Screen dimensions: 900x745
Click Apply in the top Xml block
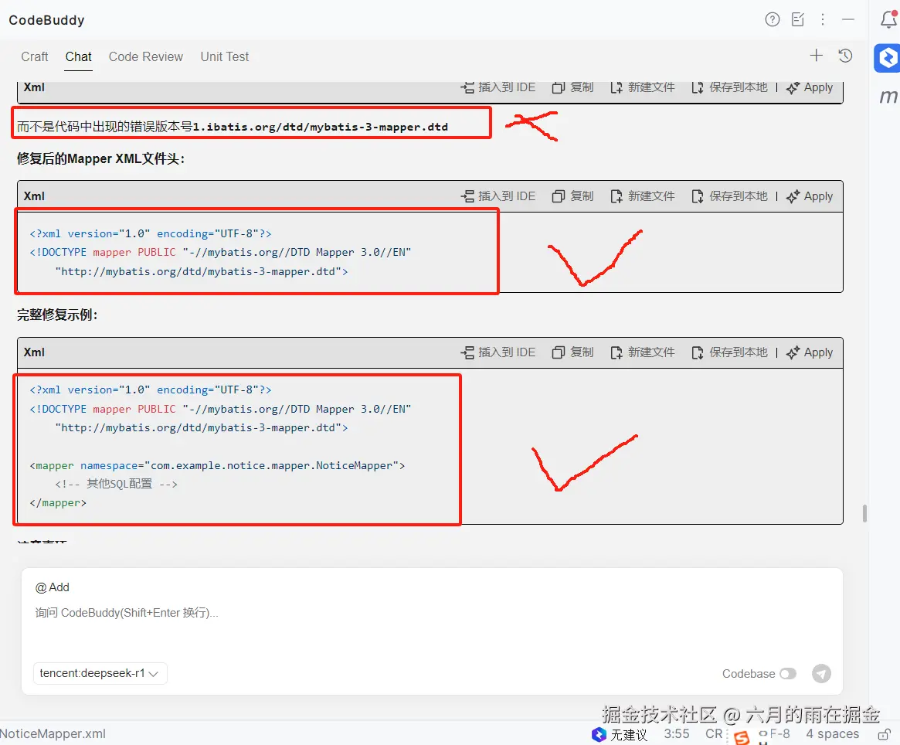pos(810,87)
